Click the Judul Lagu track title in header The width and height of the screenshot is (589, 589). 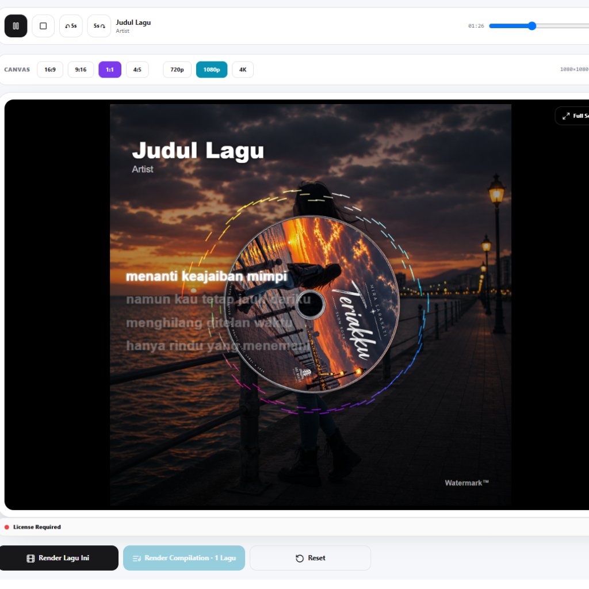pos(133,22)
